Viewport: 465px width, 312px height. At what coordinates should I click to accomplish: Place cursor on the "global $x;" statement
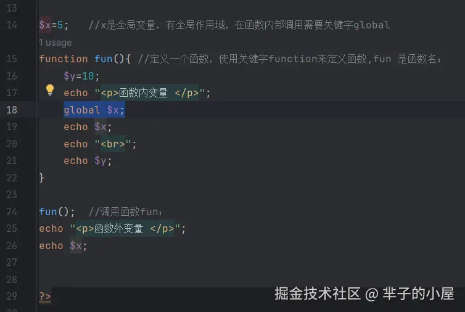94,110
